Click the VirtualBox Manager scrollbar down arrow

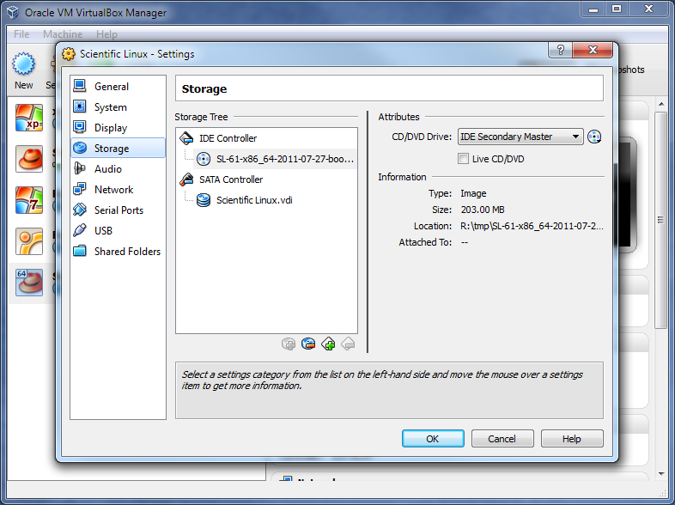pos(661,474)
